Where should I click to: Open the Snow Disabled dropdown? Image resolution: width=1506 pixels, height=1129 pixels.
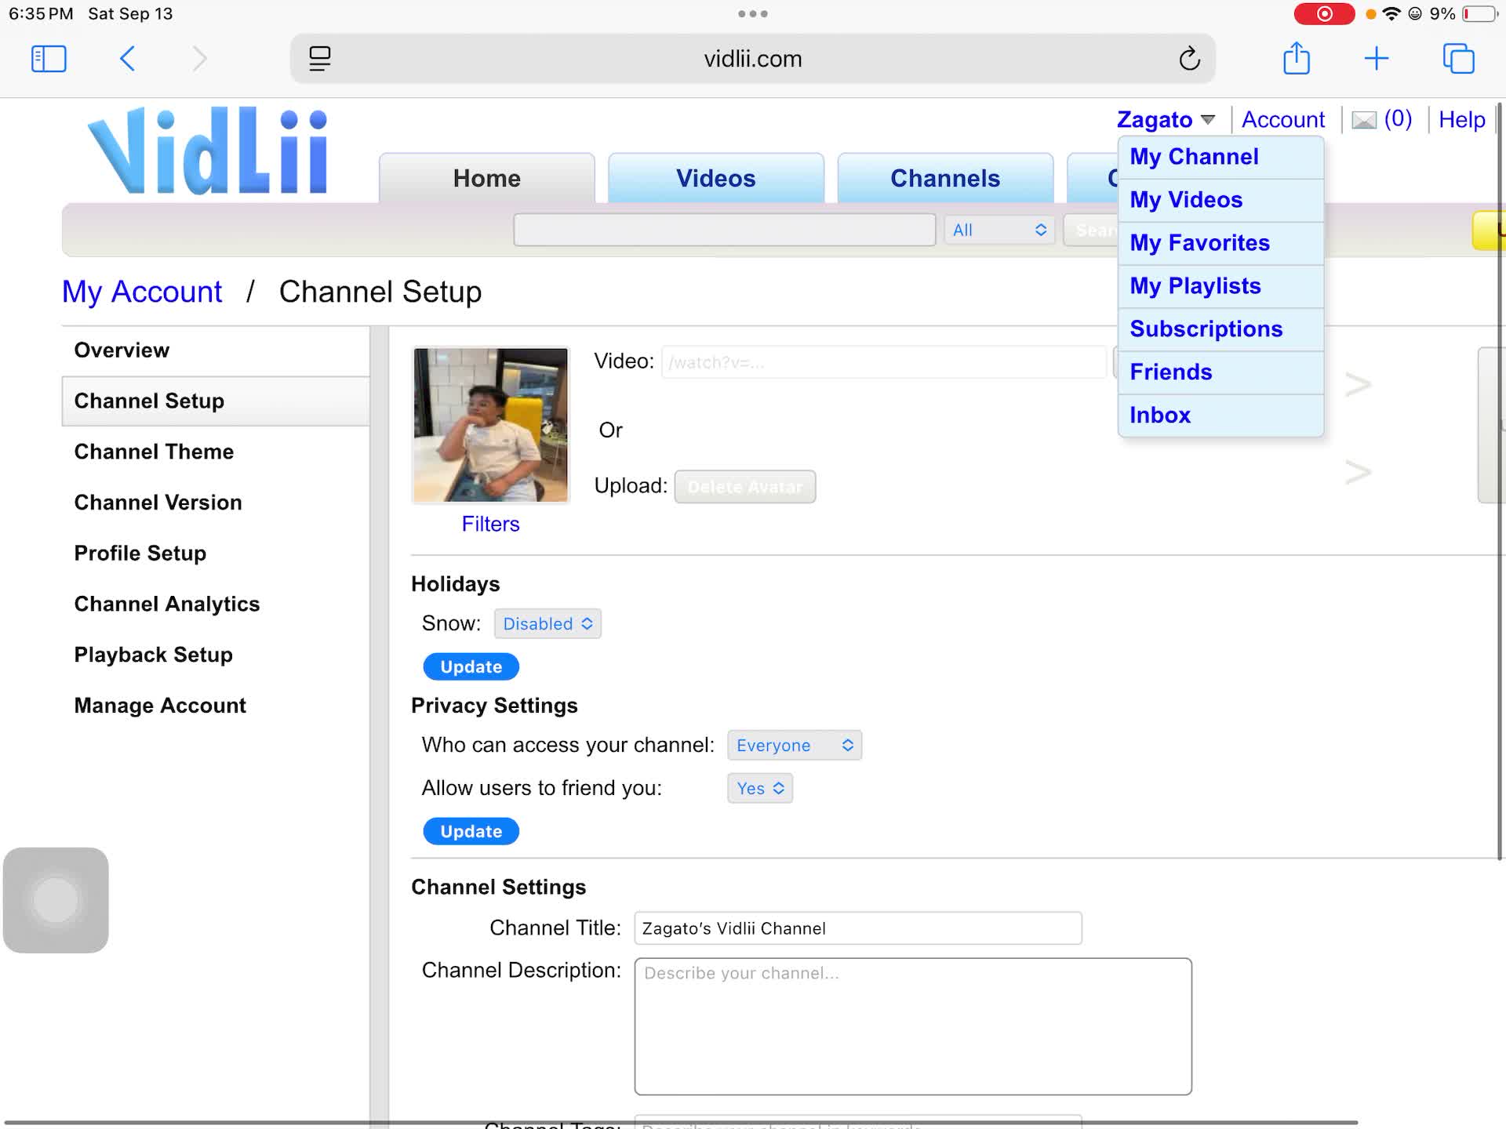[547, 624]
